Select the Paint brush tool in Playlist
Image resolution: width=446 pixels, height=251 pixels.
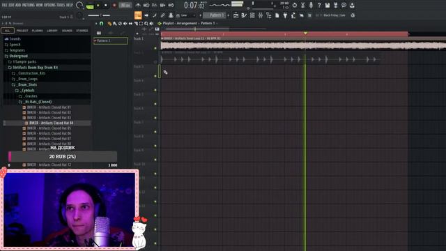[x=114, y=24]
